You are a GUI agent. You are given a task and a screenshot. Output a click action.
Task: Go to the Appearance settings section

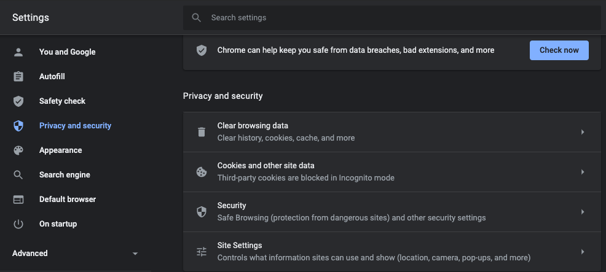tap(60, 150)
